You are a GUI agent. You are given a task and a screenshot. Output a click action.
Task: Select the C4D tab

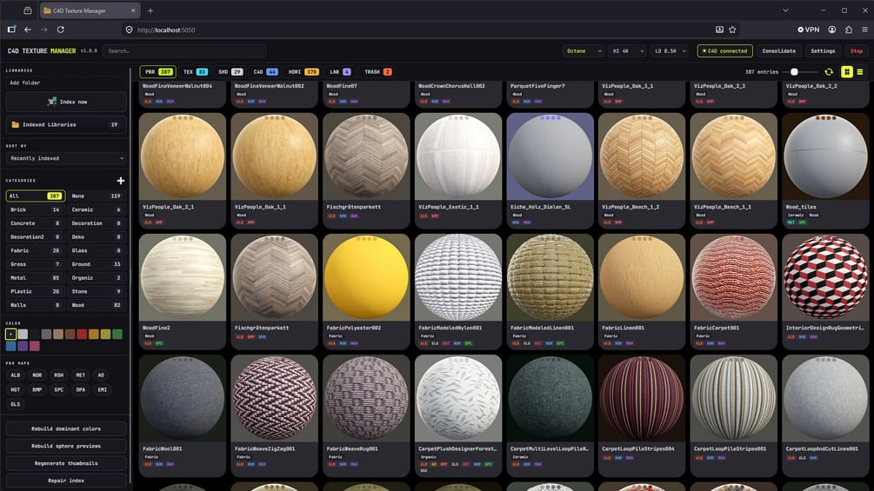(x=265, y=72)
